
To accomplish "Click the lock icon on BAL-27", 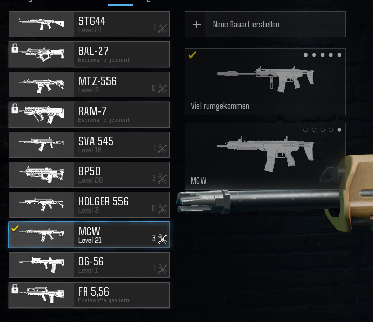I will 15,48.
